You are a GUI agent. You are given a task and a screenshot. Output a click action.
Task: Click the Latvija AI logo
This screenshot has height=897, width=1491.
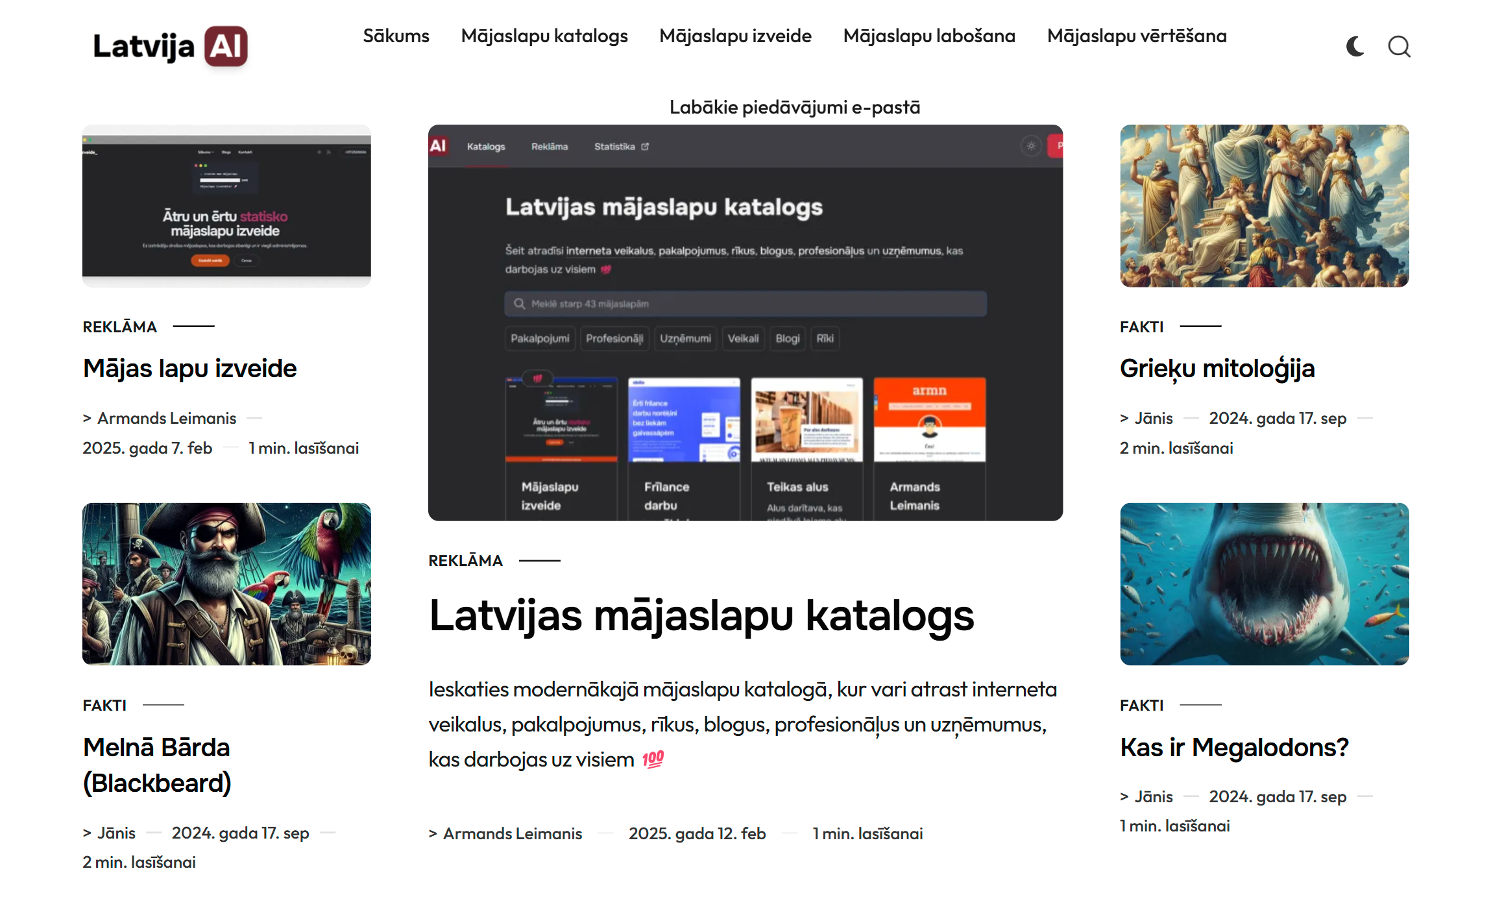point(170,45)
